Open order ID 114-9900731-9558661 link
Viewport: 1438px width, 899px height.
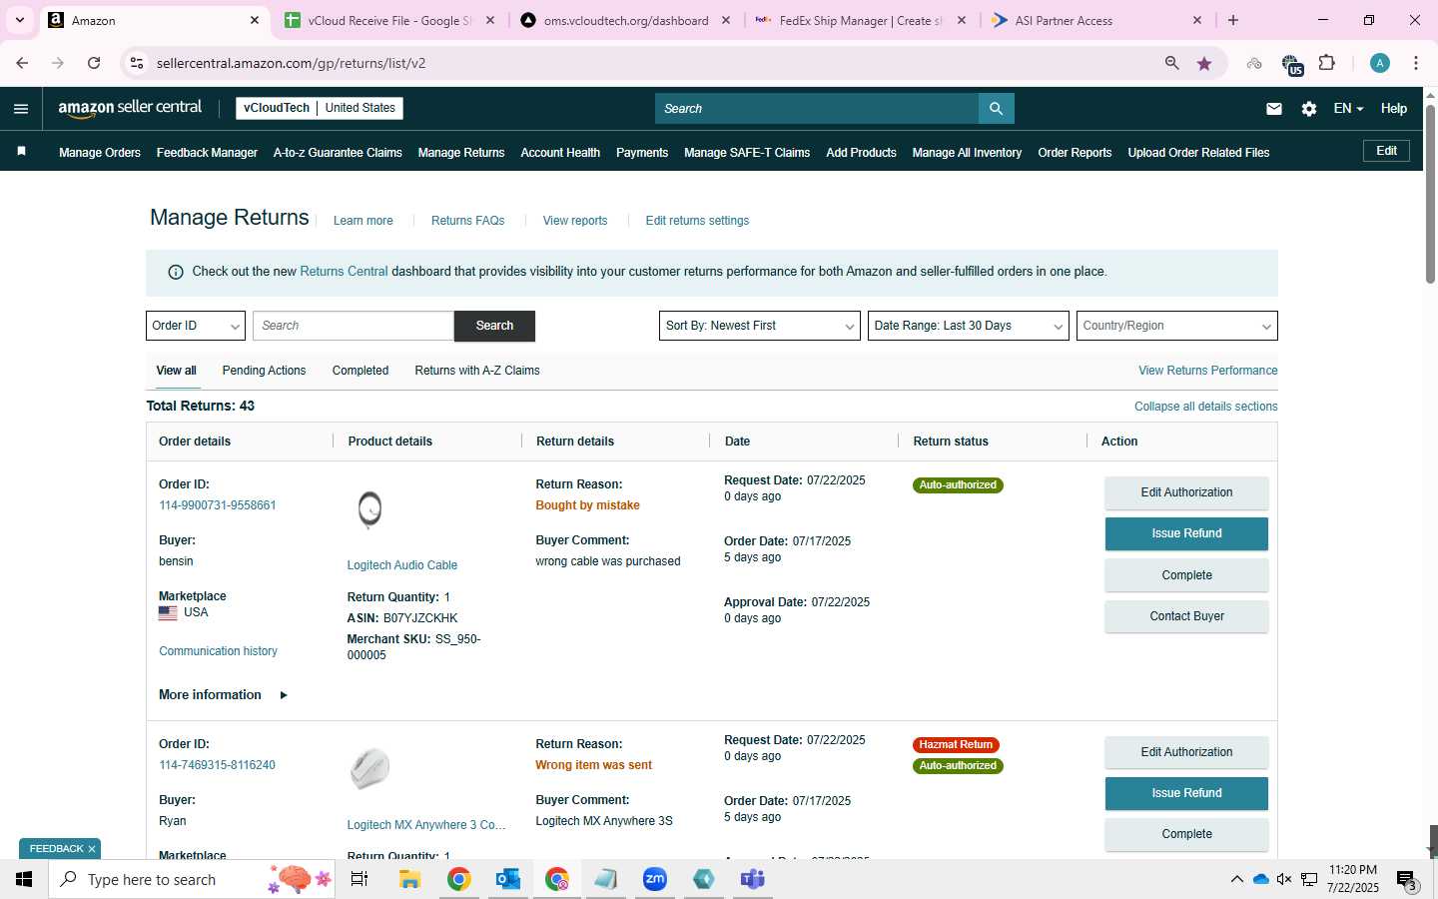coord(218,505)
